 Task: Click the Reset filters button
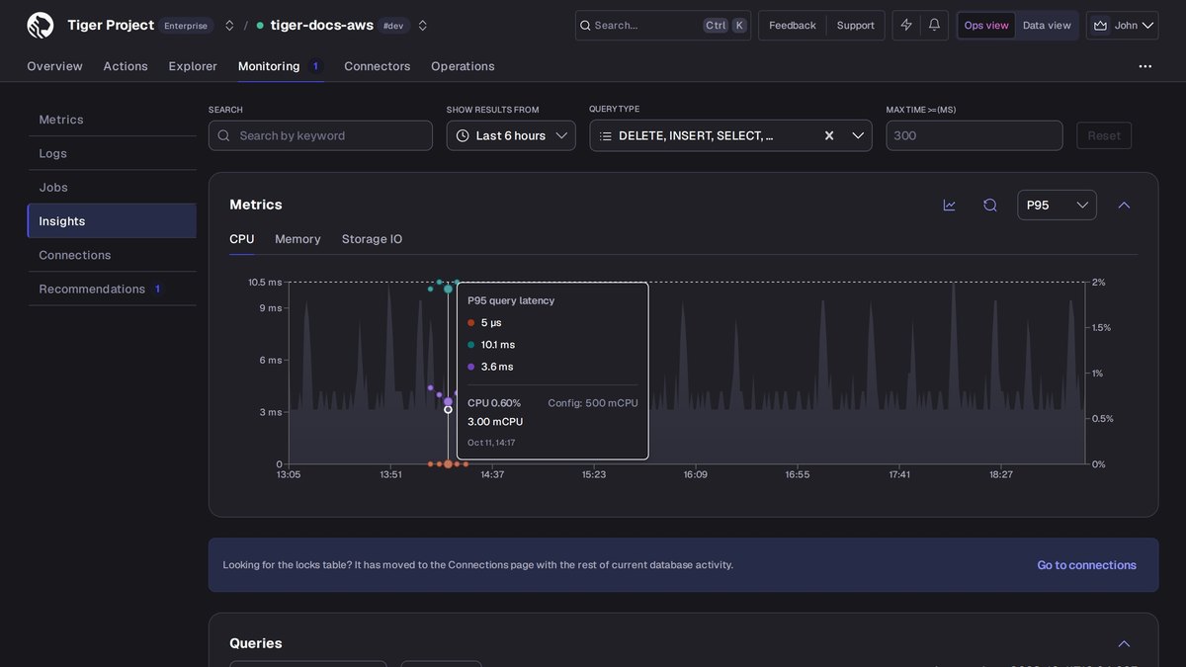pyautogui.click(x=1104, y=135)
